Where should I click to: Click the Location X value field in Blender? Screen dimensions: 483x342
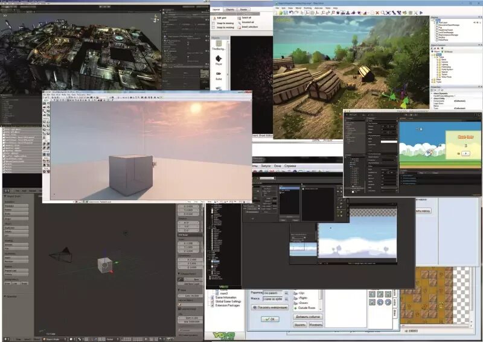(190, 206)
